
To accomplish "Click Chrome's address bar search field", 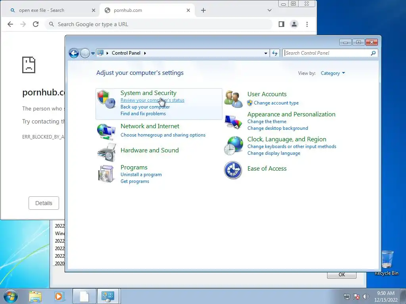I will [x=159, y=24].
